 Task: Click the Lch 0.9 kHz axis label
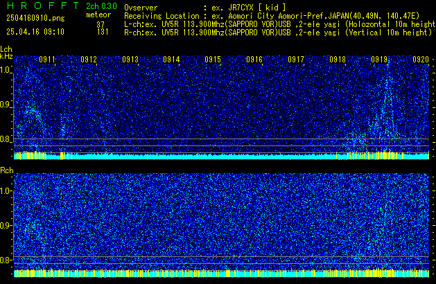[6, 105]
